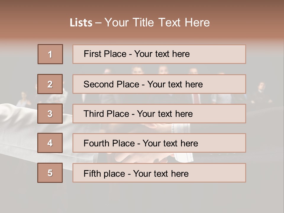284x213 pixels.
Task: Click the bold word "Lists" in title
Action: tap(81, 23)
